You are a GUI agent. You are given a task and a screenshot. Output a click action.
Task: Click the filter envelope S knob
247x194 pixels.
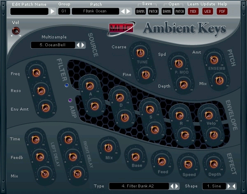150,109
